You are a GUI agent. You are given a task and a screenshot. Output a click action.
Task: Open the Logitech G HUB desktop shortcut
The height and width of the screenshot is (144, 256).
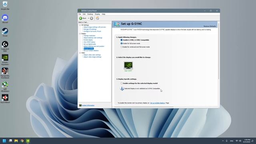tap(5, 44)
